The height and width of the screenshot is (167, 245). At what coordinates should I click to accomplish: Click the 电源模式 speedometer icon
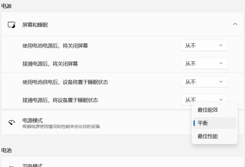click(12, 123)
